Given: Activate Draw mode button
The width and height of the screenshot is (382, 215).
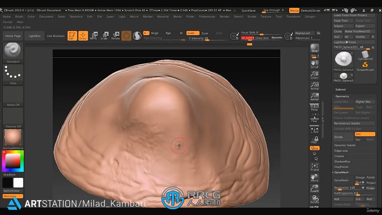Looking at the screenshot, I should point(83,36).
